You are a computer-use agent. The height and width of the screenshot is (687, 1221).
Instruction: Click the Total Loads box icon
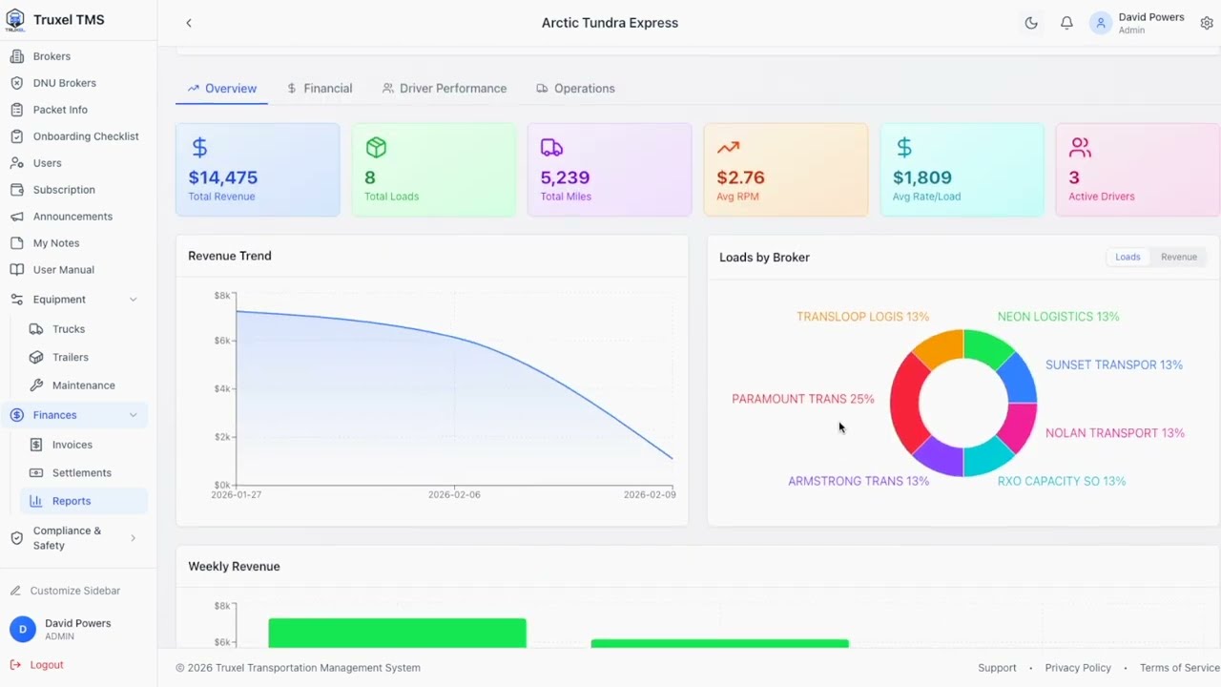coord(376,148)
